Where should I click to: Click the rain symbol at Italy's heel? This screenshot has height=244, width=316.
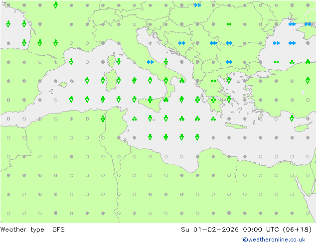[x=182, y=81]
